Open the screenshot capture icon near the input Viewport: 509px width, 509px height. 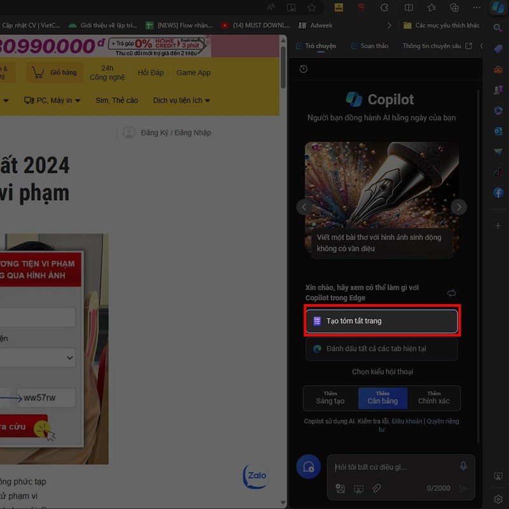pos(358,488)
